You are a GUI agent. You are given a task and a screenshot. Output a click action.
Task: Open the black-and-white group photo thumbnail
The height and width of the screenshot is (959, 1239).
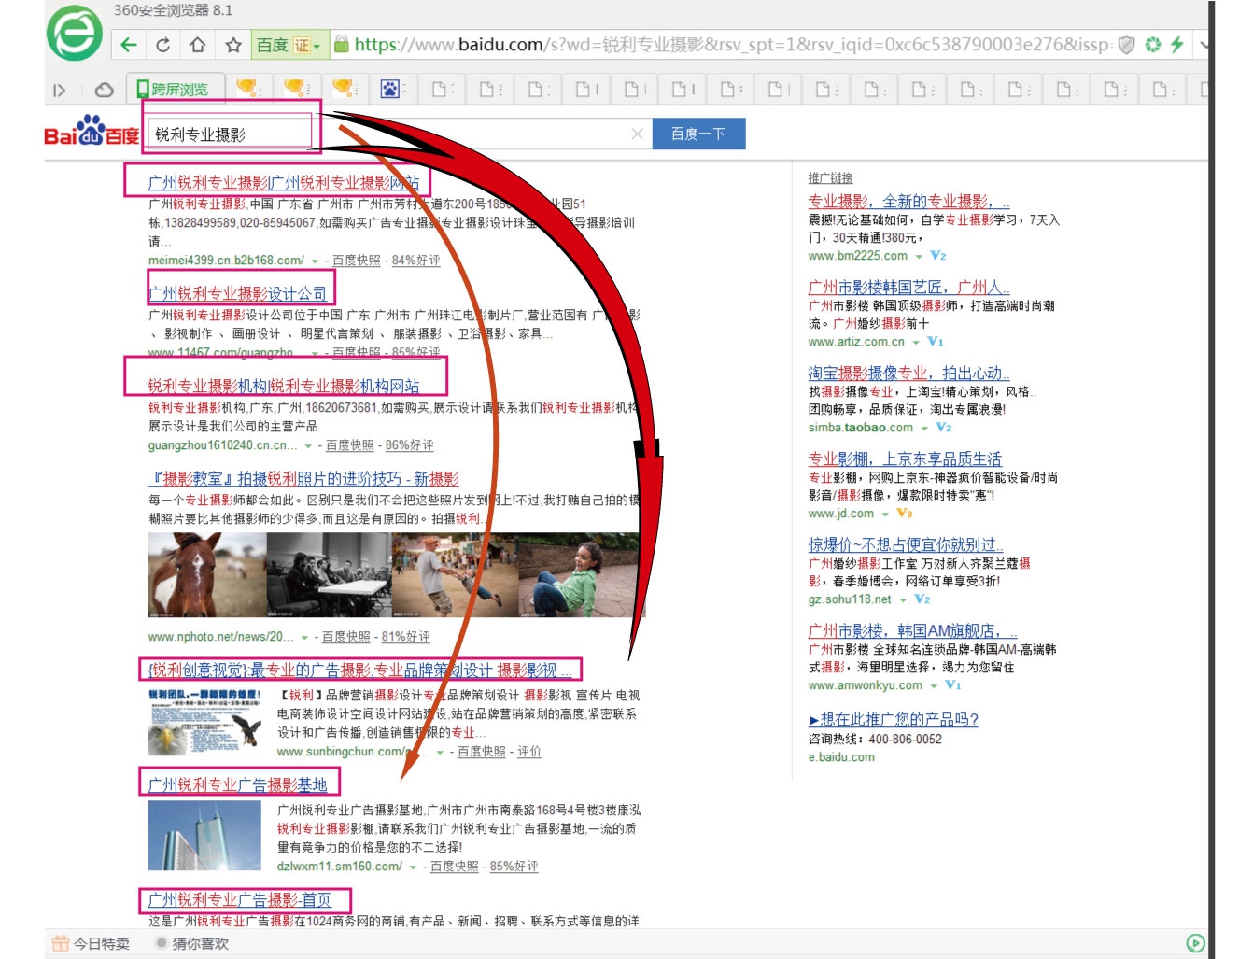click(x=329, y=575)
